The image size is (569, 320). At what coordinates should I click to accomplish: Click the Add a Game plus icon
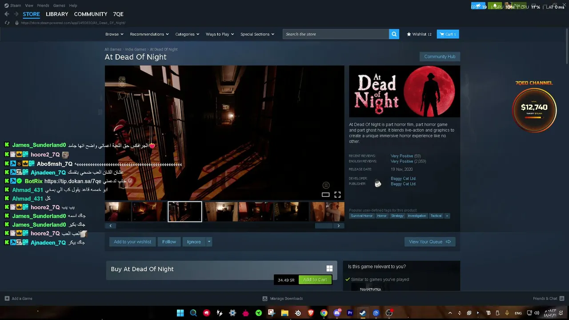(x=7, y=299)
